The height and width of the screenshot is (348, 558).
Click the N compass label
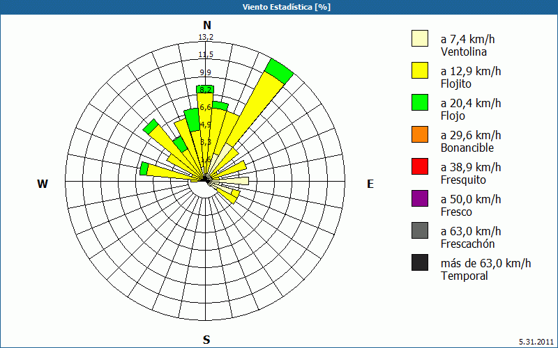click(206, 25)
